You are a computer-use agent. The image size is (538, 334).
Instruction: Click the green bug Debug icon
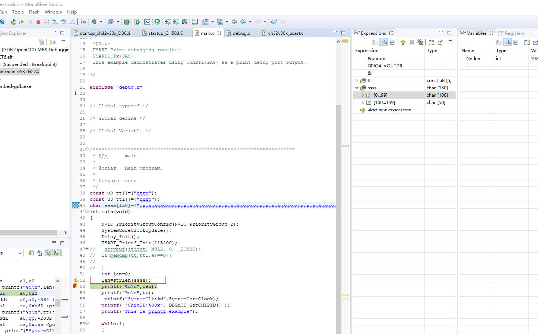[94, 22]
